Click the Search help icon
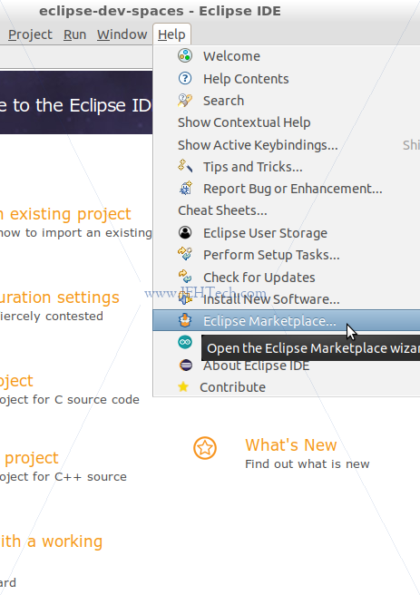 click(x=185, y=101)
